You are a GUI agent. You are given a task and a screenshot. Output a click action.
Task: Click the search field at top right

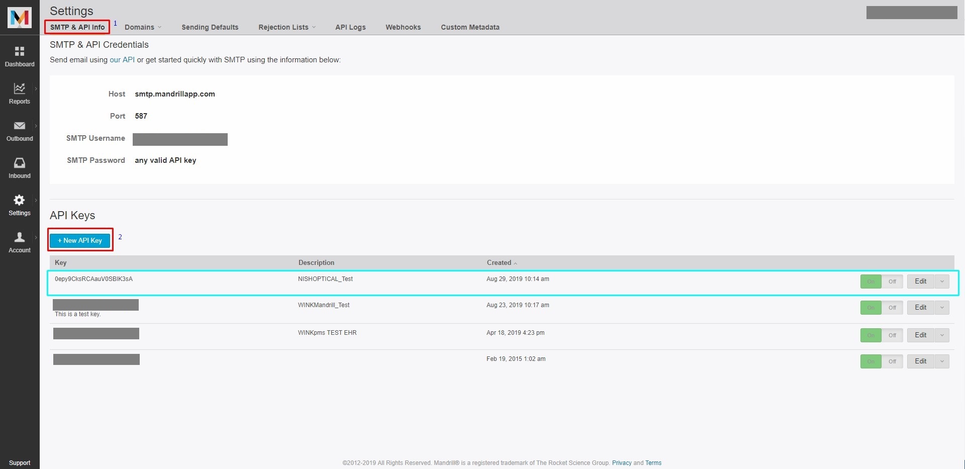pos(911,13)
